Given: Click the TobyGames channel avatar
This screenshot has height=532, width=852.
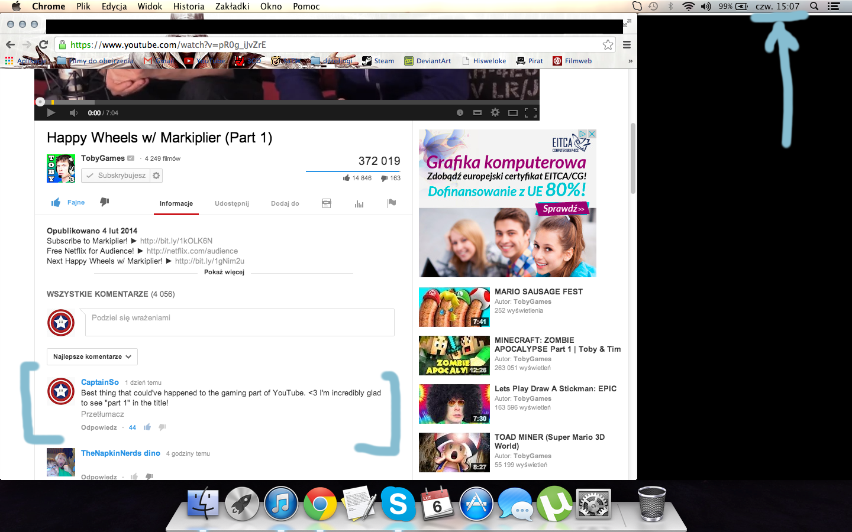Looking at the screenshot, I should pyautogui.click(x=61, y=168).
